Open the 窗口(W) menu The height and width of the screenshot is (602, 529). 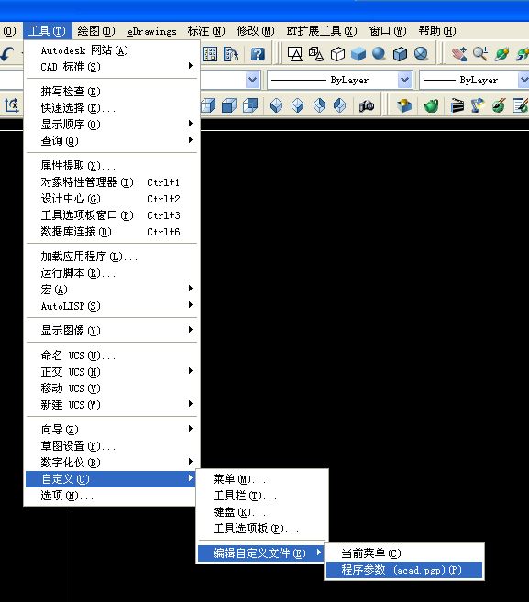[388, 31]
